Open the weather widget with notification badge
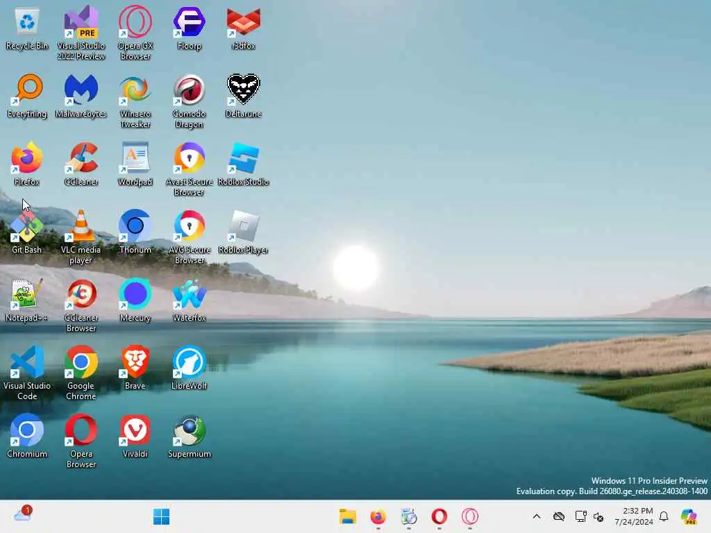 tap(23, 515)
